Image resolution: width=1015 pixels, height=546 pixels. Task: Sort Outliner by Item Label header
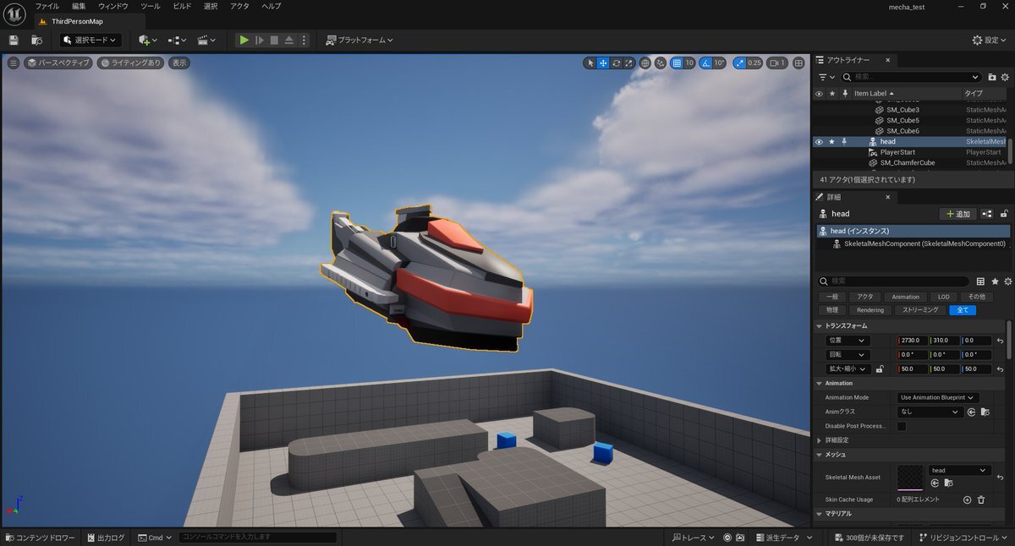point(875,93)
